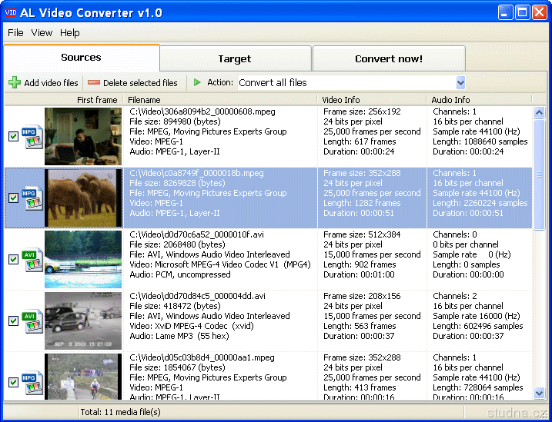Toggle checkbox for the selected elephants video
The image size is (552, 422).
(13, 198)
